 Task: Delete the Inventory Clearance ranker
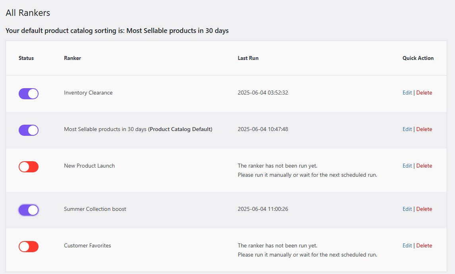click(x=424, y=93)
